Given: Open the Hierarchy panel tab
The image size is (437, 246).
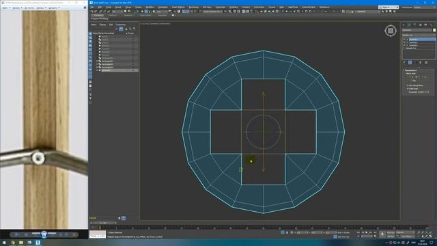Looking at the screenshot, I should tap(414, 25).
